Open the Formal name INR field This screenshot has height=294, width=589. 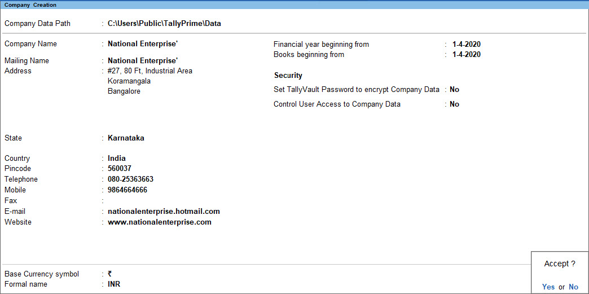(114, 284)
